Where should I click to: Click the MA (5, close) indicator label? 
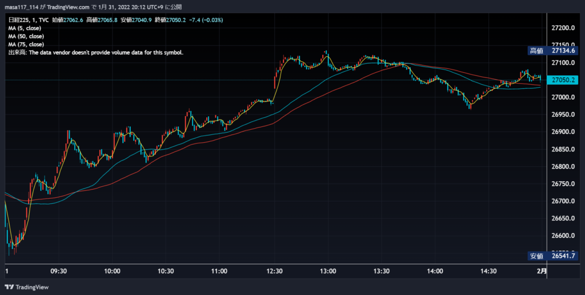click(x=25, y=28)
